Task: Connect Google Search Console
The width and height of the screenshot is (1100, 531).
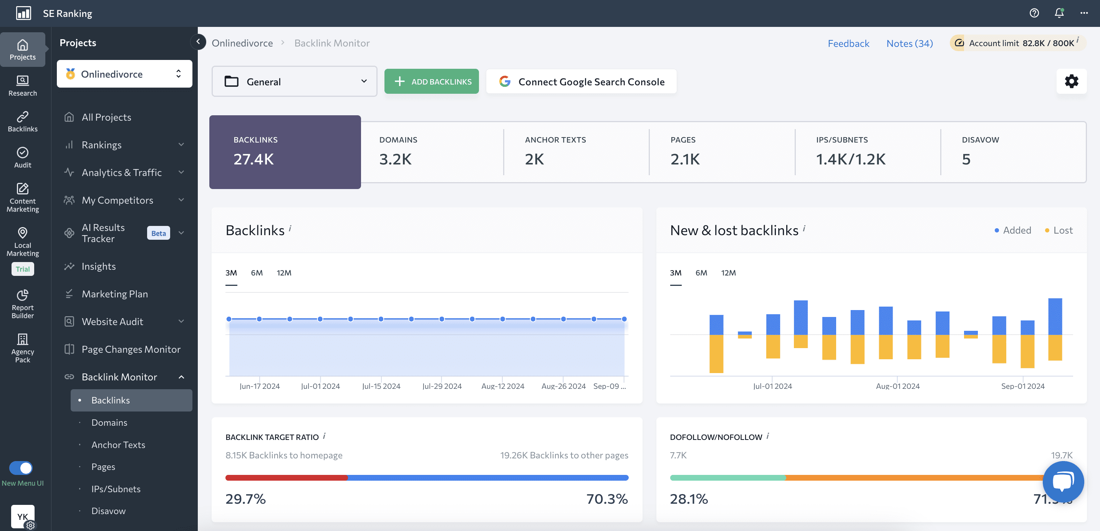Action: click(x=581, y=81)
